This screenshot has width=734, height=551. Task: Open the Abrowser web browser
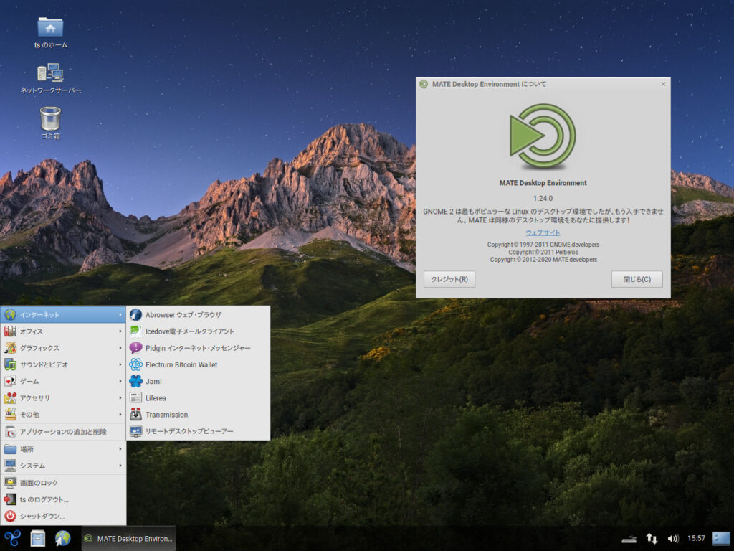click(x=181, y=313)
